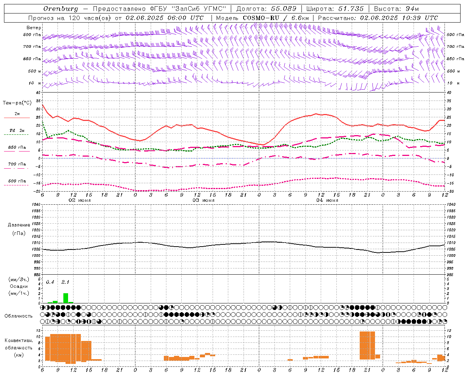Viewport: 466px width, 373px height.
Task: Click the 'Orenburg' station title
Action: (x=61, y=9)
